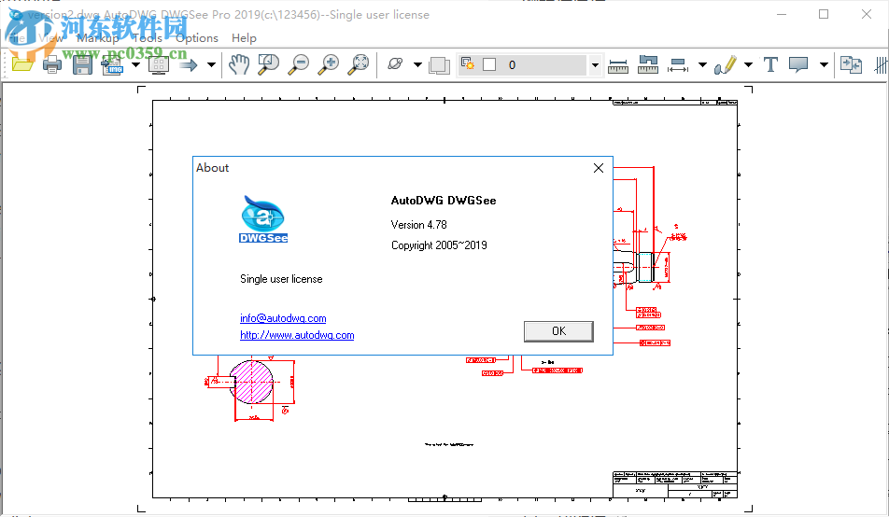Click the Zoom out magnifier

[299, 64]
